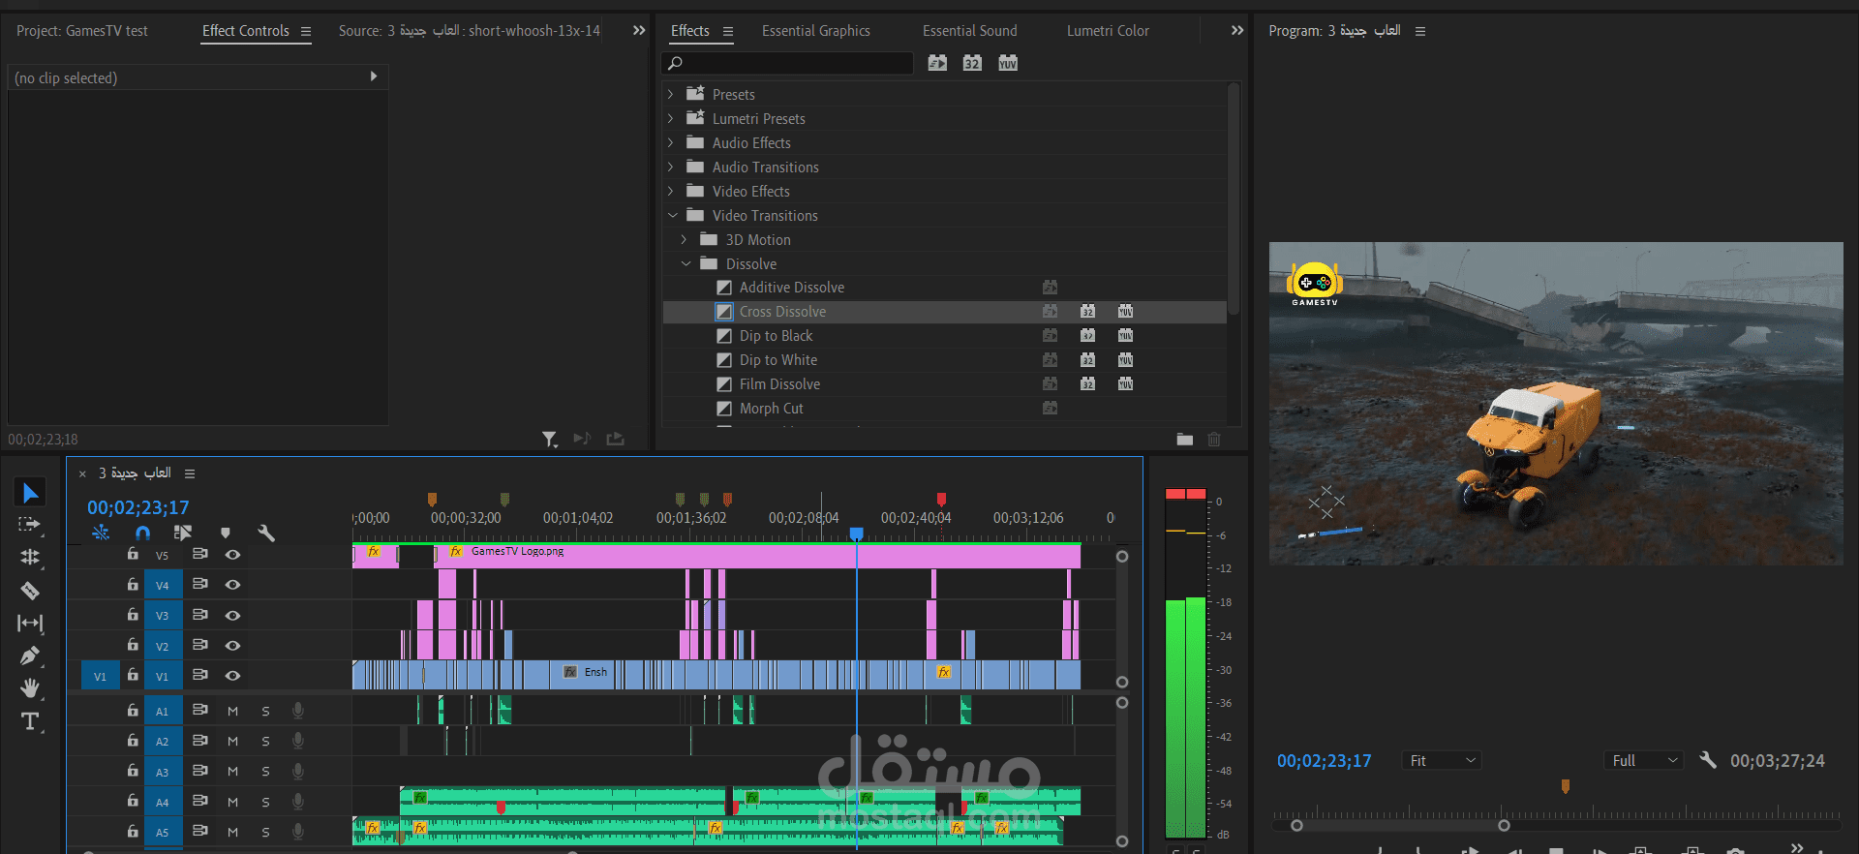1859x854 pixels.
Task: Switch to Project: GamesTV test tab
Action: (82, 31)
